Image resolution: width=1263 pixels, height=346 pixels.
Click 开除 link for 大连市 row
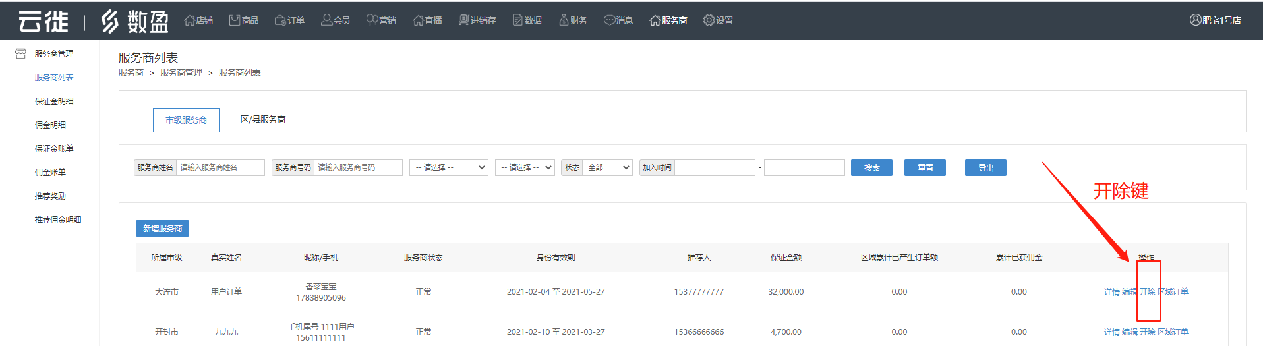[1147, 291]
